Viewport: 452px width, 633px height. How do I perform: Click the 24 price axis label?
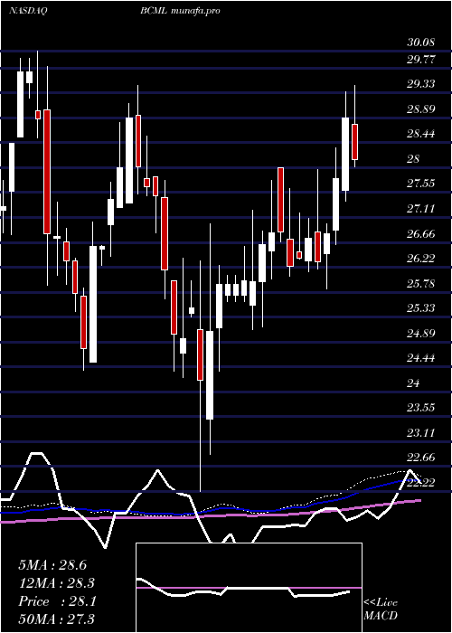413,383
